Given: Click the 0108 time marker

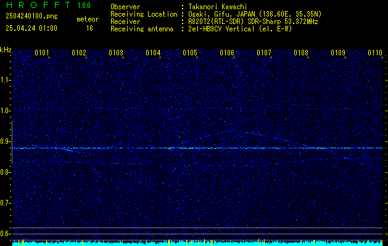Looking at the screenshot, I should 301,53.
